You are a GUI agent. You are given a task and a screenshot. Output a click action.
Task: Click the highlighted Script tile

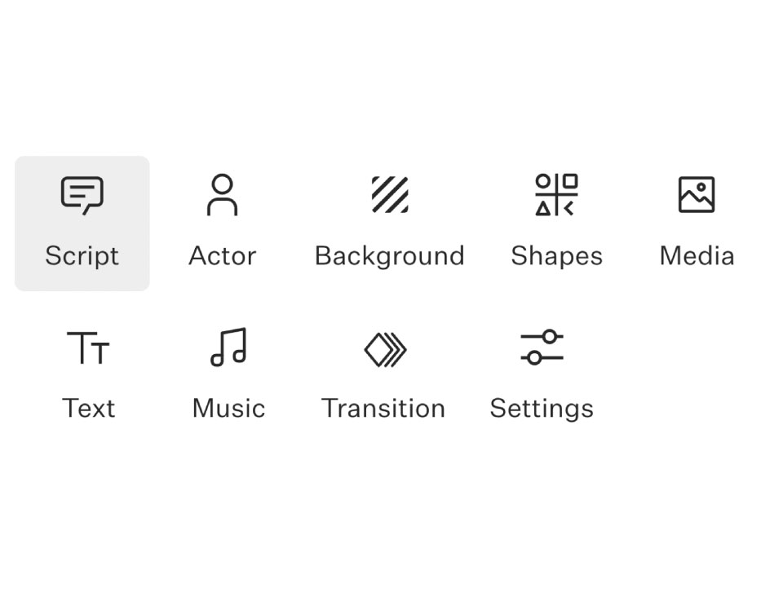pyautogui.click(x=82, y=222)
